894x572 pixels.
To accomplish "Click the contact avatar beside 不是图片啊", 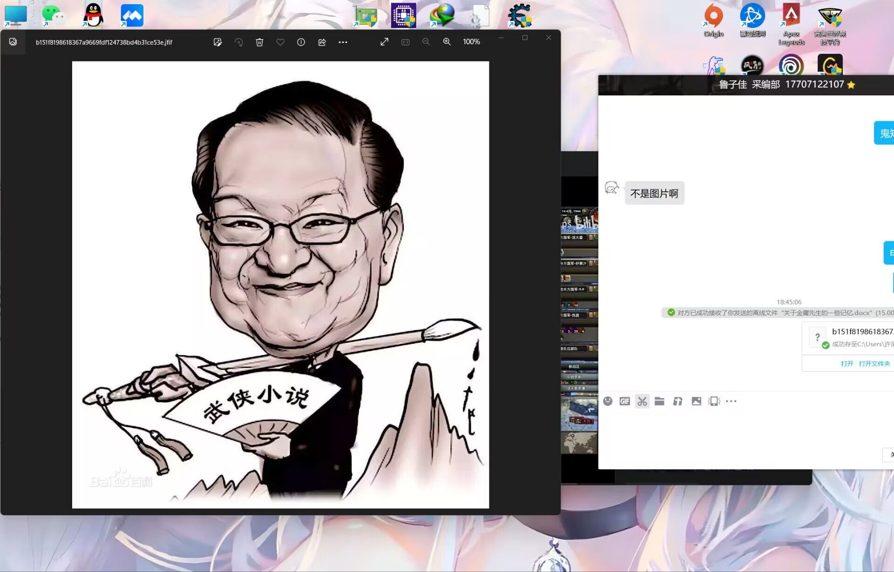I will [611, 188].
